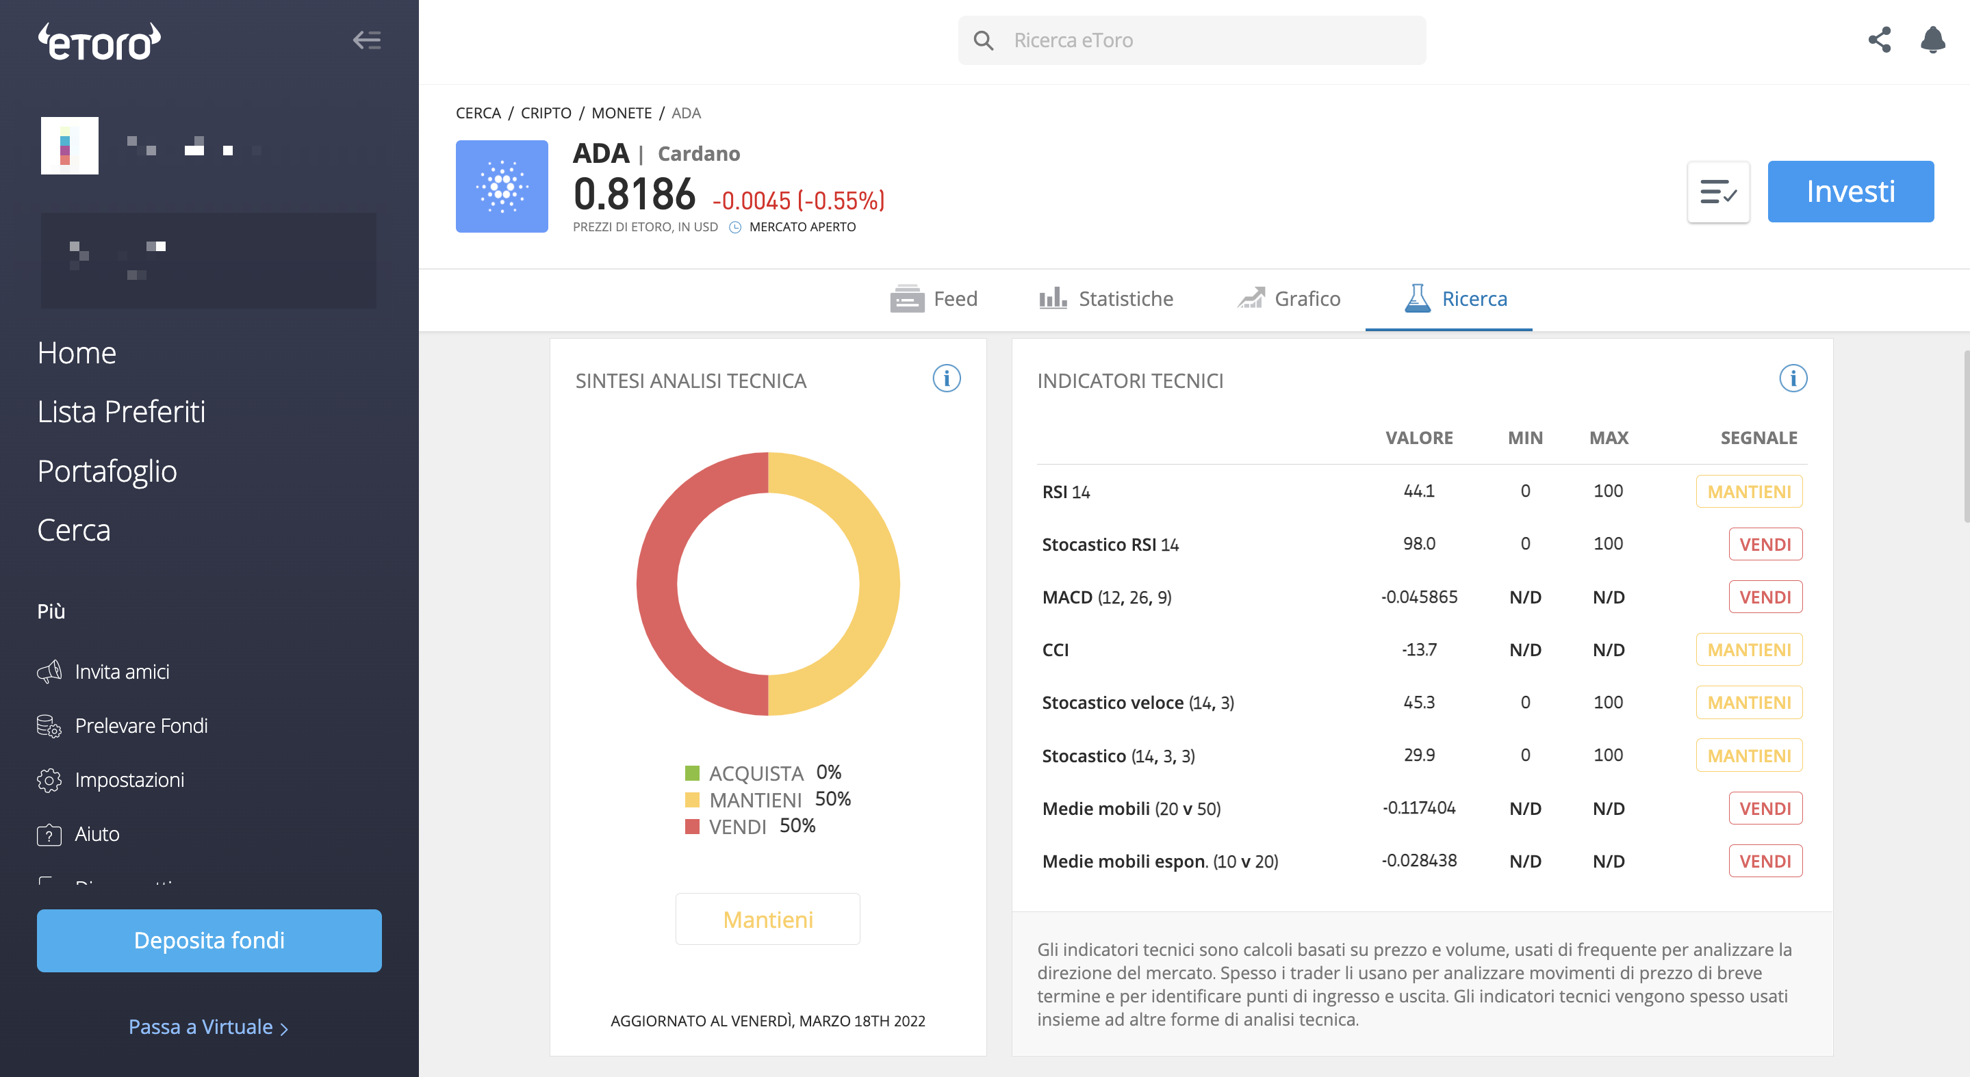Click the Ricerca flask icon

pos(1417,298)
